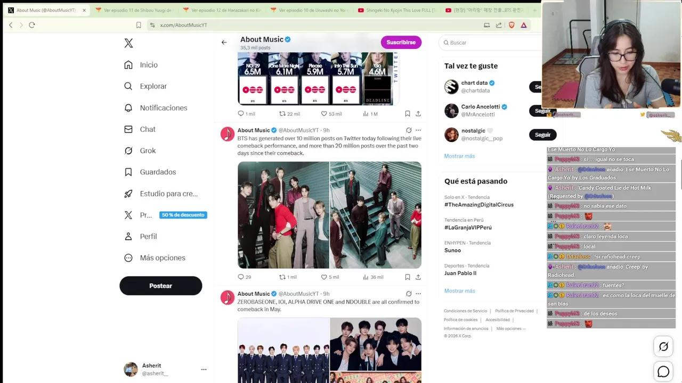Open Grok icon on BTS 10 million post
682x383 pixels.
tap(409, 130)
